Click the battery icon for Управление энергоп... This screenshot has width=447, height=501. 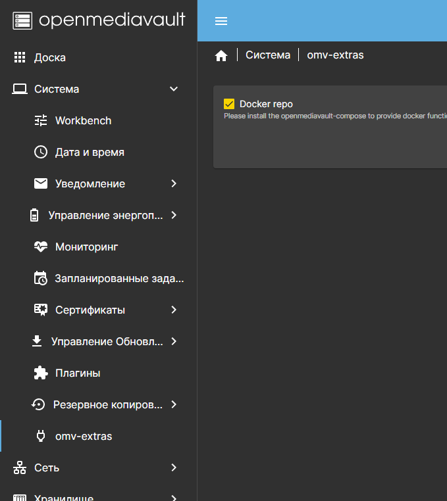34,215
